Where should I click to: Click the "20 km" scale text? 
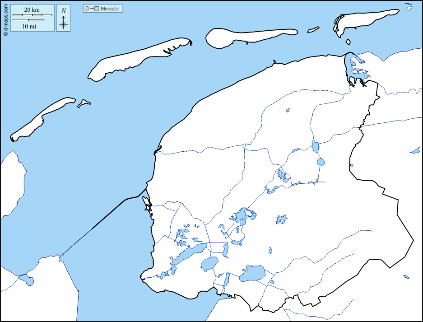tap(32, 10)
